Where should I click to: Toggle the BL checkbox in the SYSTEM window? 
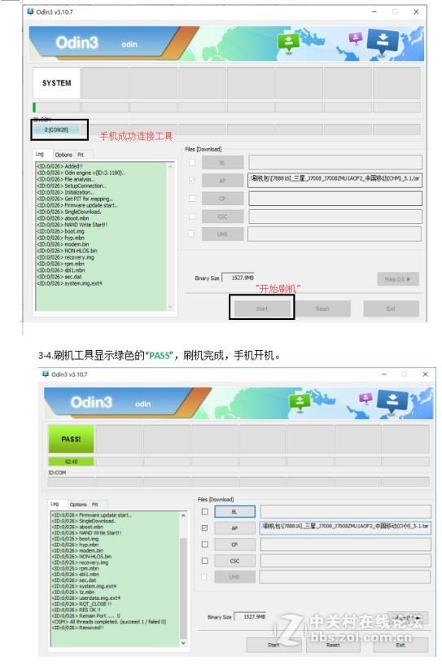(192, 163)
